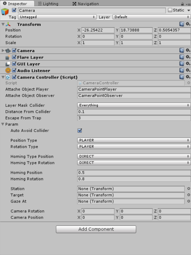Screen dimensions: 191x255
Task: Uncheck the Auto Avoid Collider checkbox
Action: 80,131
